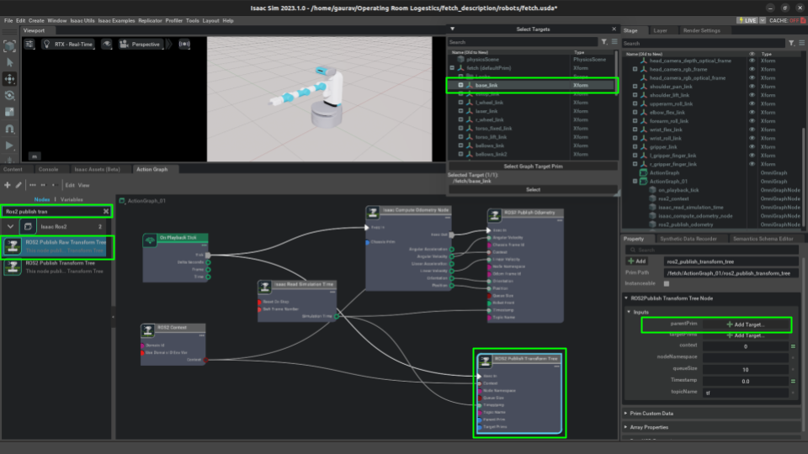808x454 pixels.
Task: Expand the viewport toolbar chevron
Action: 168,45
